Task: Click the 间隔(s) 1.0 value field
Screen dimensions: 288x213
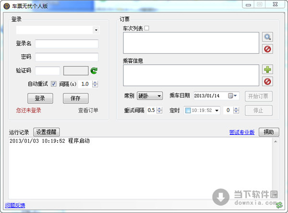Action: (85, 84)
